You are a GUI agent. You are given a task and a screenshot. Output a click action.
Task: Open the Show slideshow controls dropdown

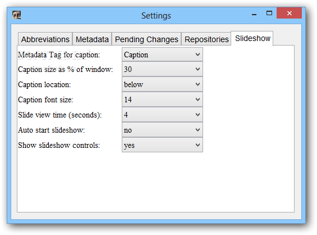[162, 145]
